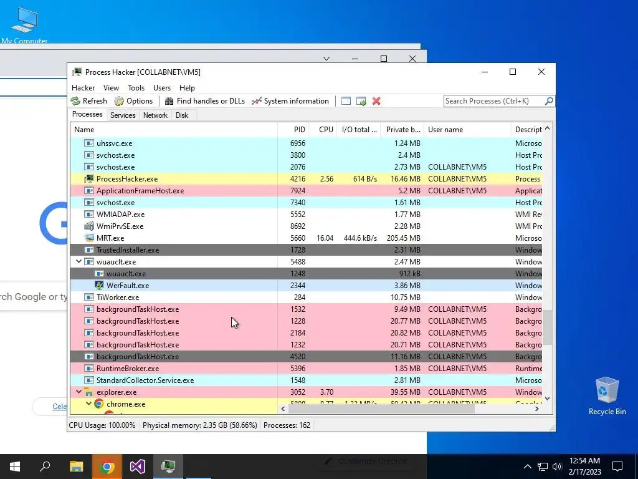Select the Processes tab
The height and width of the screenshot is (479, 638).
[x=87, y=115]
